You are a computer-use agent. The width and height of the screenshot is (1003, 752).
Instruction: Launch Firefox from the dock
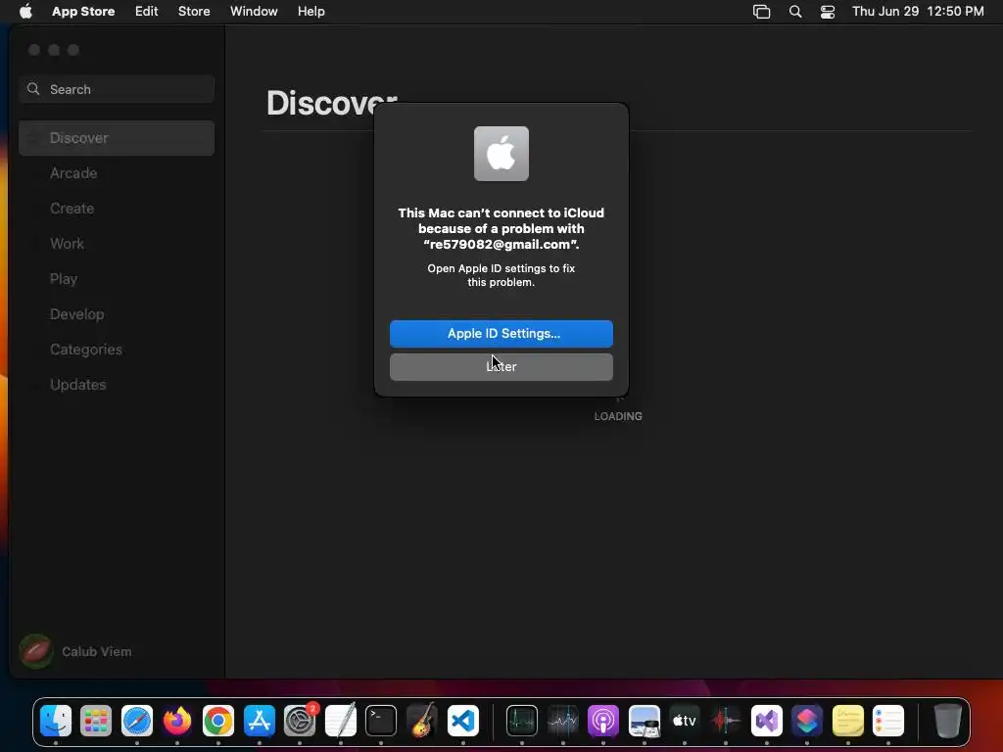tap(177, 721)
